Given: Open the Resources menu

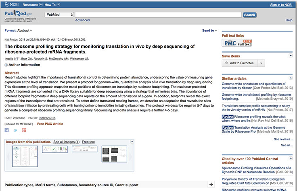Looking at the screenshot, I should click(x=31, y=5).
